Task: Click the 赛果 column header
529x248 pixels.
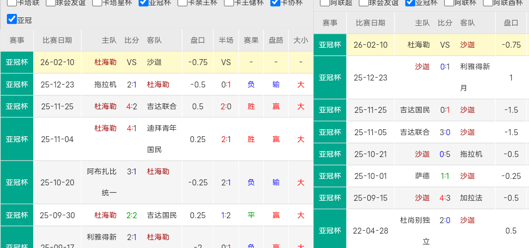Action: tap(251, 40)
